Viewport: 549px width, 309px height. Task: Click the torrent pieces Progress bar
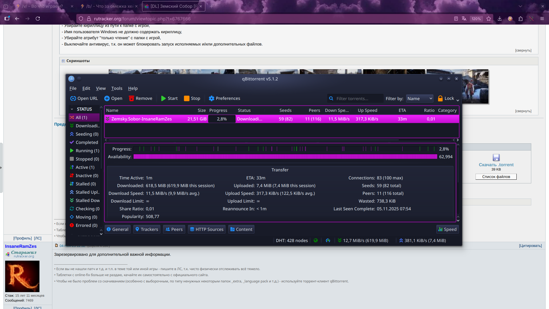coord(285,149)
